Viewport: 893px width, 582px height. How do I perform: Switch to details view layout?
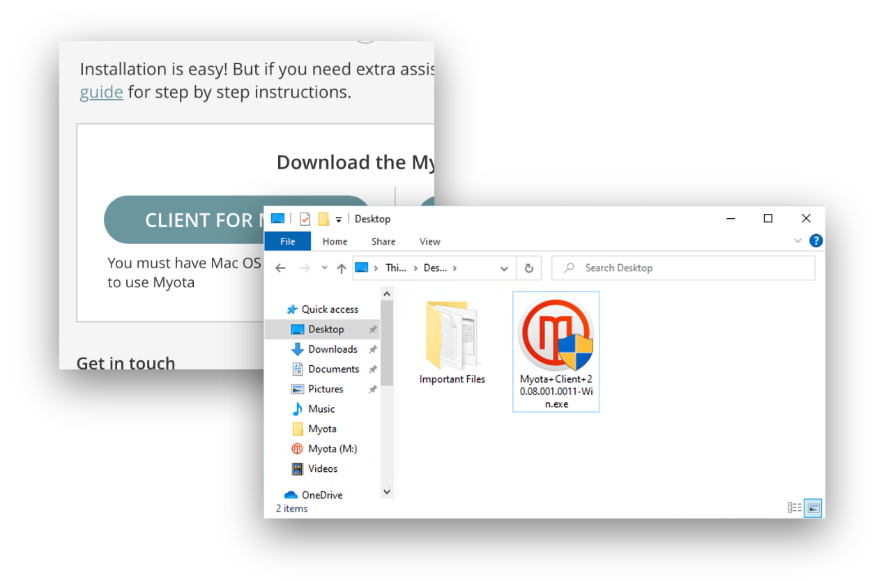795,507
